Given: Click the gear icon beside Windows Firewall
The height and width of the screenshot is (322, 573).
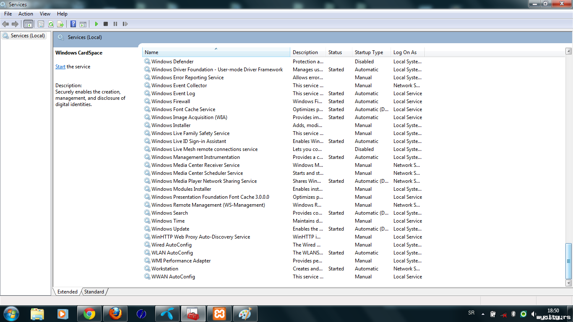Looking at the screenshot, I should tap(147, 101).
